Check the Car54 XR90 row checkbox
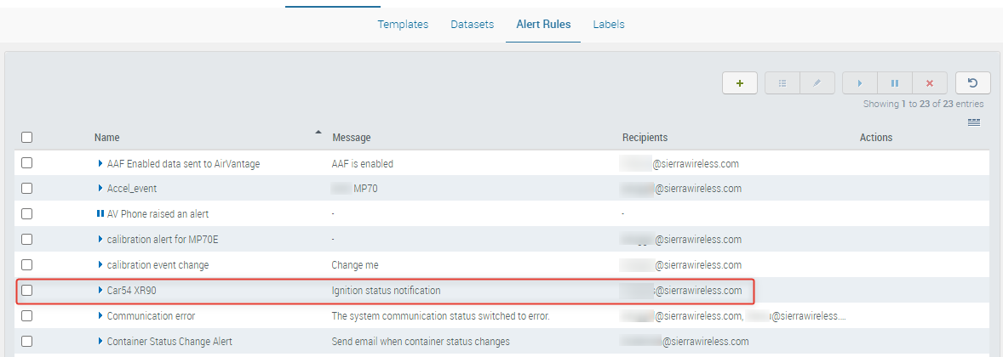The height and width of the screenshot is (357, 1003). 26,291
